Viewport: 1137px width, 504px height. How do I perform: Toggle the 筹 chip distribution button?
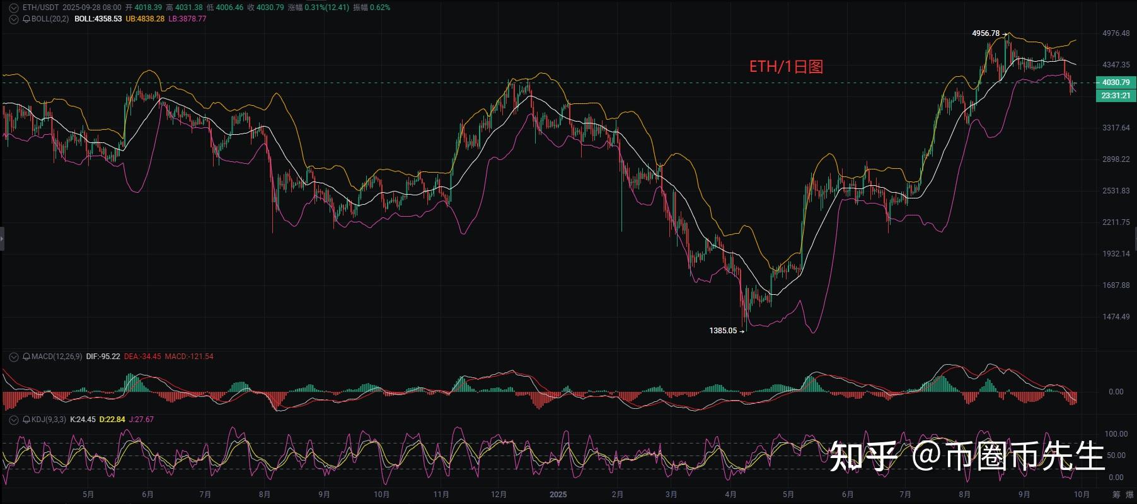coord(1116,495)
